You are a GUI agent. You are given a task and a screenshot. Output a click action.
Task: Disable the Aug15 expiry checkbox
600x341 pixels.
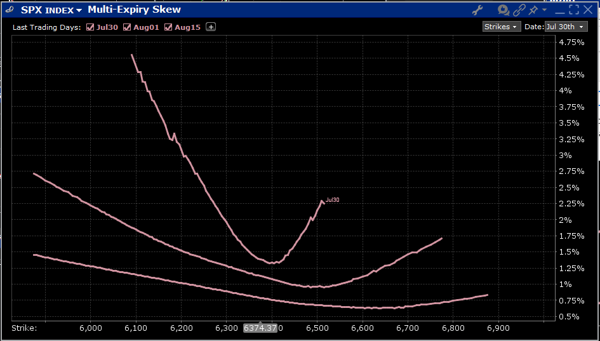click(x=168, y=27)
